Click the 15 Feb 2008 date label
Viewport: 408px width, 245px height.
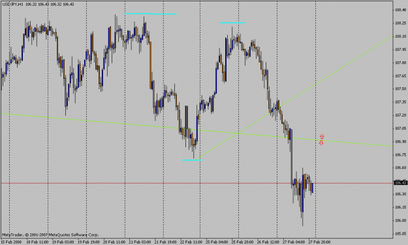[10, 242]
